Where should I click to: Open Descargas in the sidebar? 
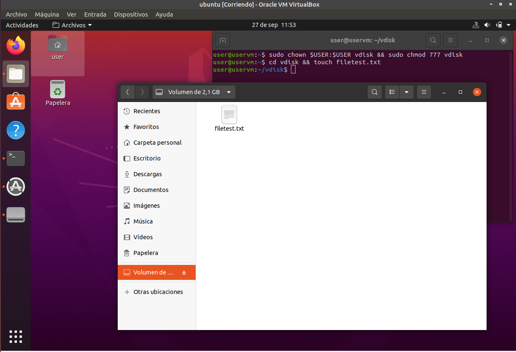coord(157,174)
